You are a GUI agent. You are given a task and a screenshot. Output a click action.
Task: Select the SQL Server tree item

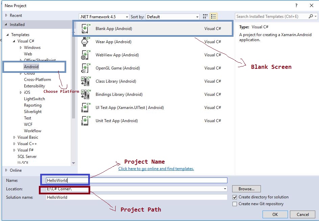(27, 157)
